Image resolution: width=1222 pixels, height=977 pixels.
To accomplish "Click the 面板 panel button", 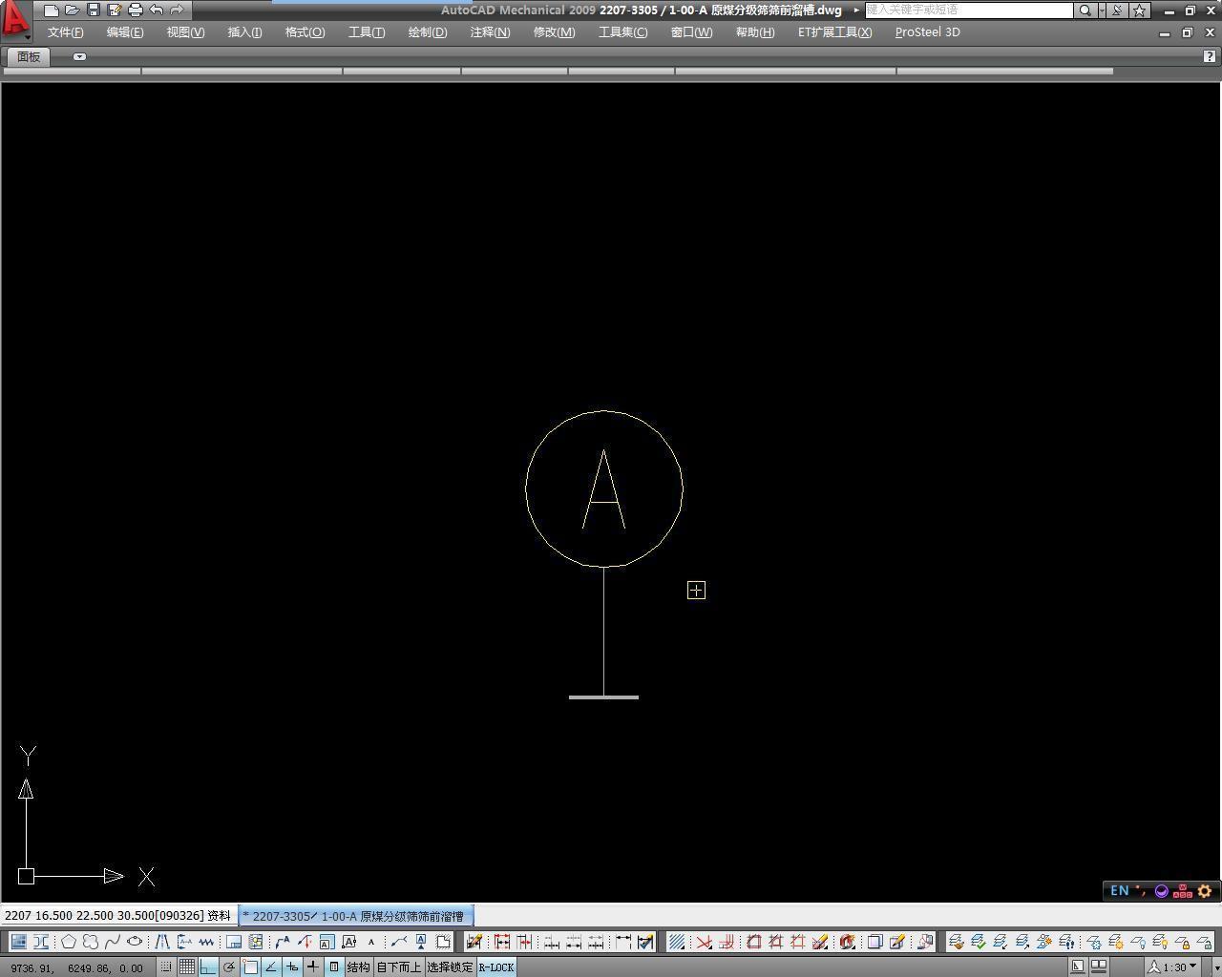I will pos(29,56).
